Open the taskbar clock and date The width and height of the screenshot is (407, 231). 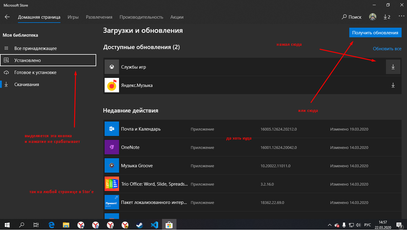tap(383, 225)
